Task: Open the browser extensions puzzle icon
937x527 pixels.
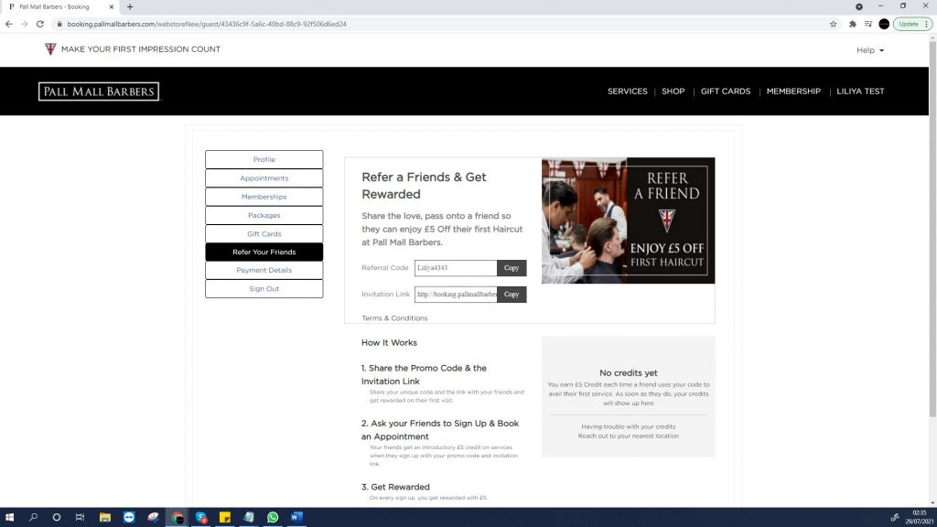Action: 853,24
